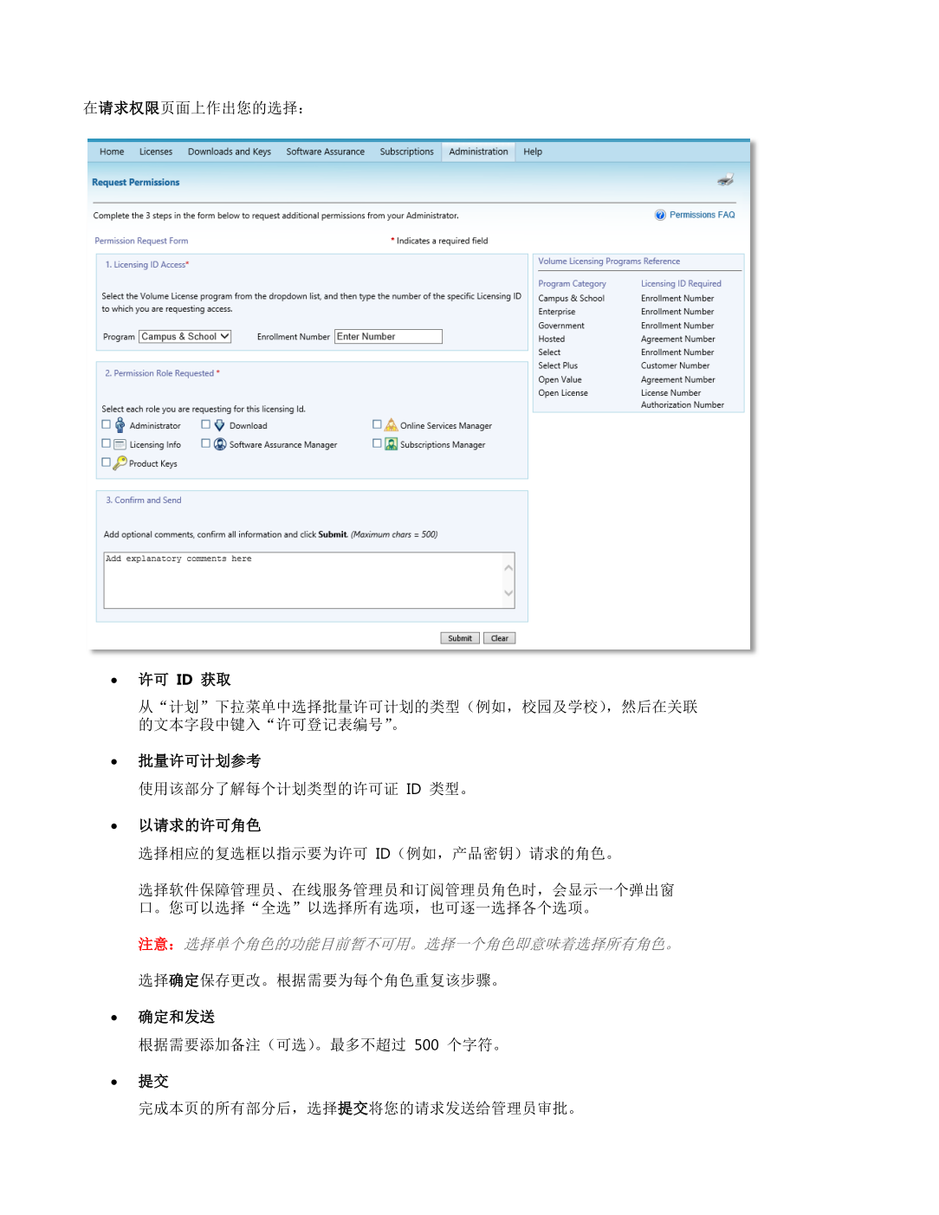Viewport: 939px width, 1215px height.
Task: Click the Subscriptions Manager icon
Action: coord(391,444)
